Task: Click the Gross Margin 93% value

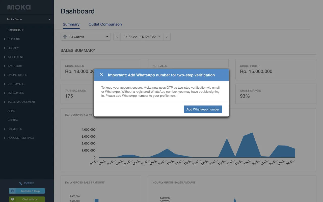Action: coord(245,96)
